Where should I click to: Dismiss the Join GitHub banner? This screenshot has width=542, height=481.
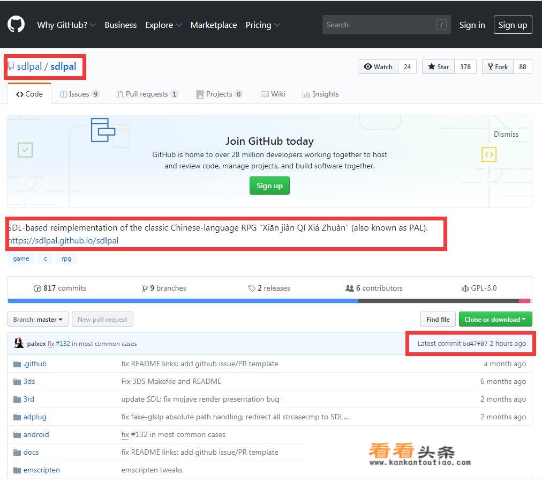[x=506, y=134]
